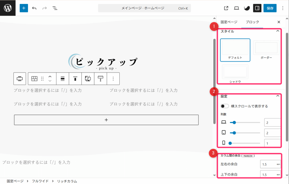Go to 固定ページ in the breadcrumb

[15, 181]
